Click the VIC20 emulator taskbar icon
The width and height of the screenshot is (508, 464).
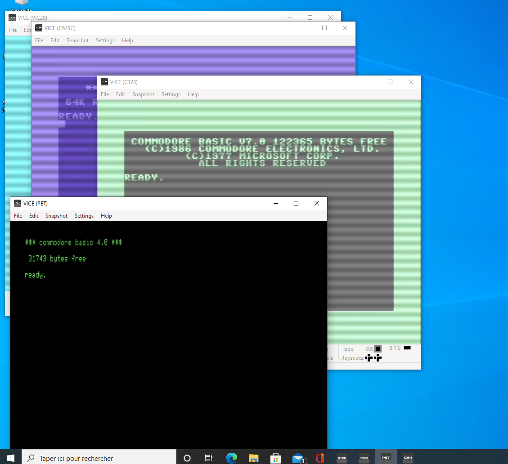point(364,458)
